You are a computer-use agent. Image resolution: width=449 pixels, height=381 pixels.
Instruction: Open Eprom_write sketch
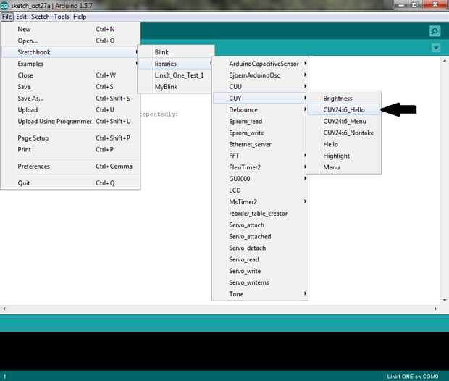click(260, 133)
